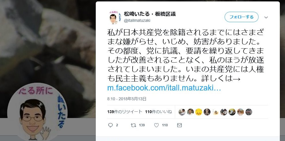
Task: Retweet using the retweet arrows icon
Action: [134, 125]
